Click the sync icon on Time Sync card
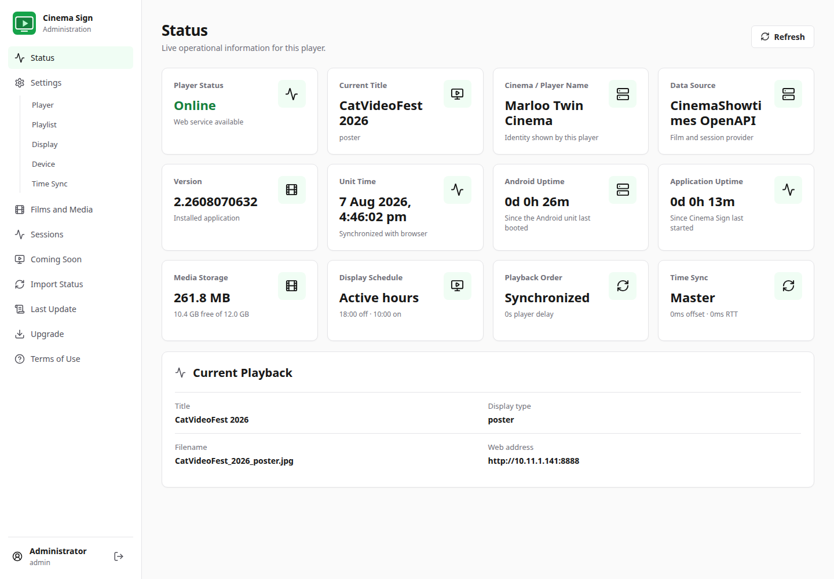The height and width of the screenshot is (579, 834). click(x=788, y=286)
